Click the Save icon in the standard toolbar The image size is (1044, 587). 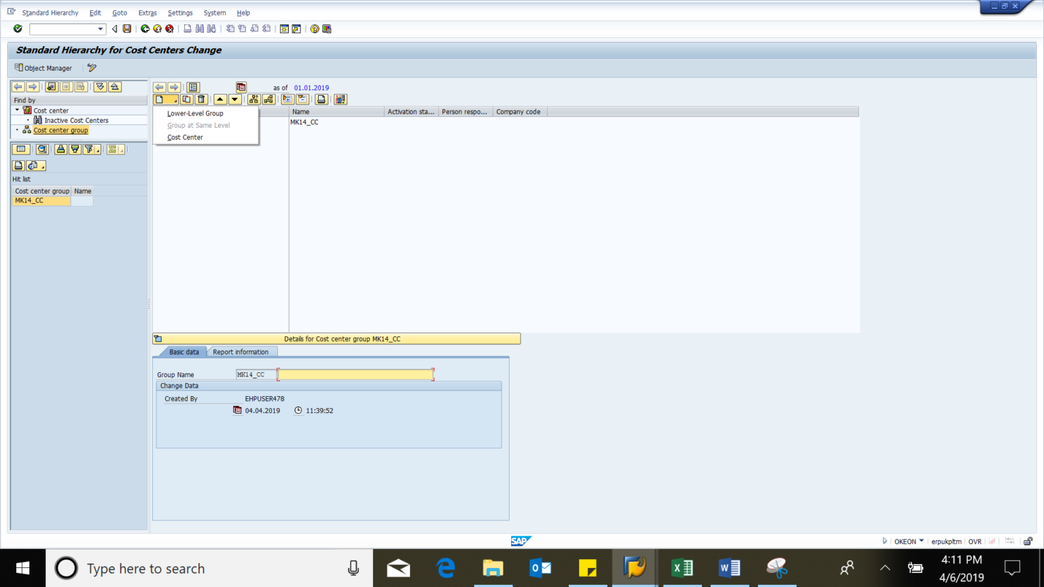click(x=127, y=29)
